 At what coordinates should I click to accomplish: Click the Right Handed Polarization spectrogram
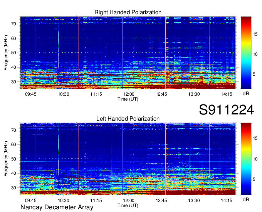[128, 53]
